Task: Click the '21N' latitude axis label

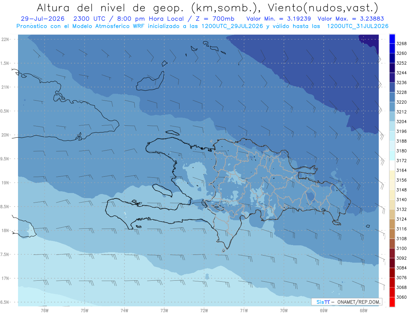Action: pos(5,87)
